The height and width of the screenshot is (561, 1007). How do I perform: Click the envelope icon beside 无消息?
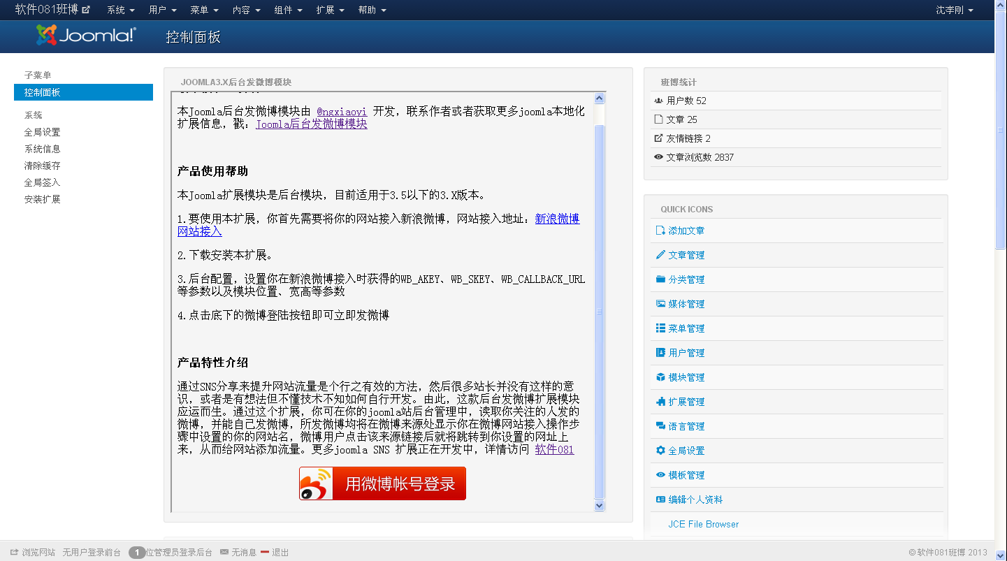pos(224,552)
